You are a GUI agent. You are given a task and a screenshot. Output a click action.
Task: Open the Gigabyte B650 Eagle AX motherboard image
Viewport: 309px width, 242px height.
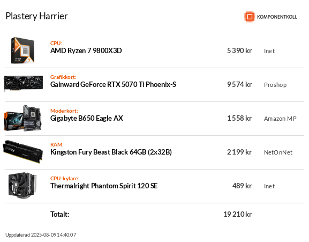pos(22,118)
